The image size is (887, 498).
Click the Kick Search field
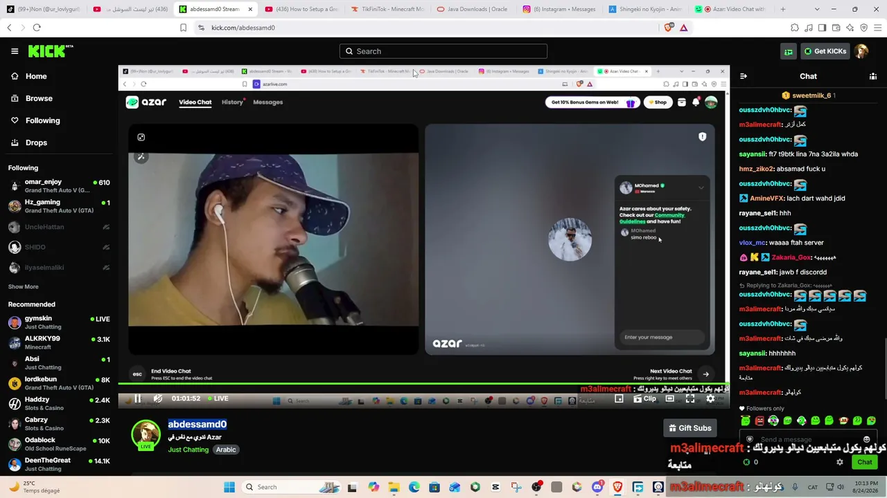click(443, 51)
